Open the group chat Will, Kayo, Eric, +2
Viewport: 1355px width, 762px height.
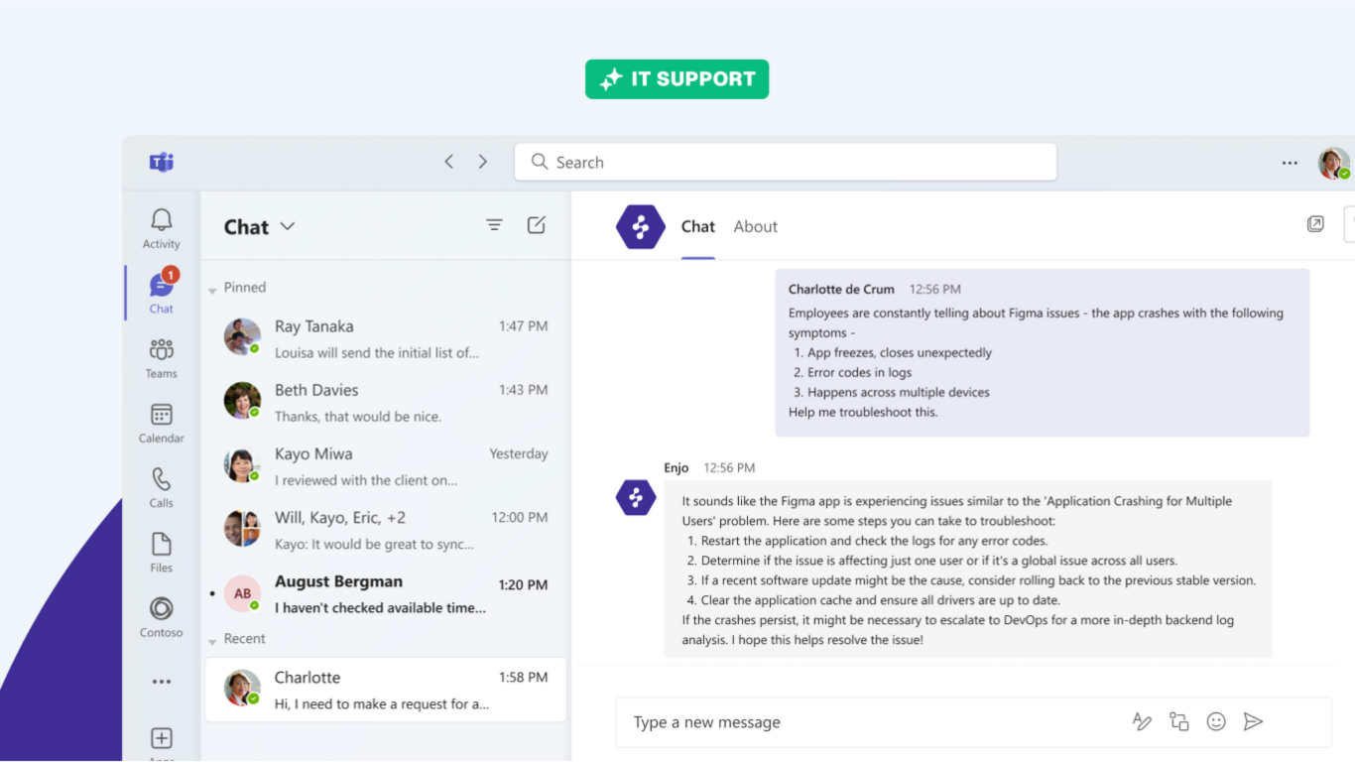pos(386,530)
